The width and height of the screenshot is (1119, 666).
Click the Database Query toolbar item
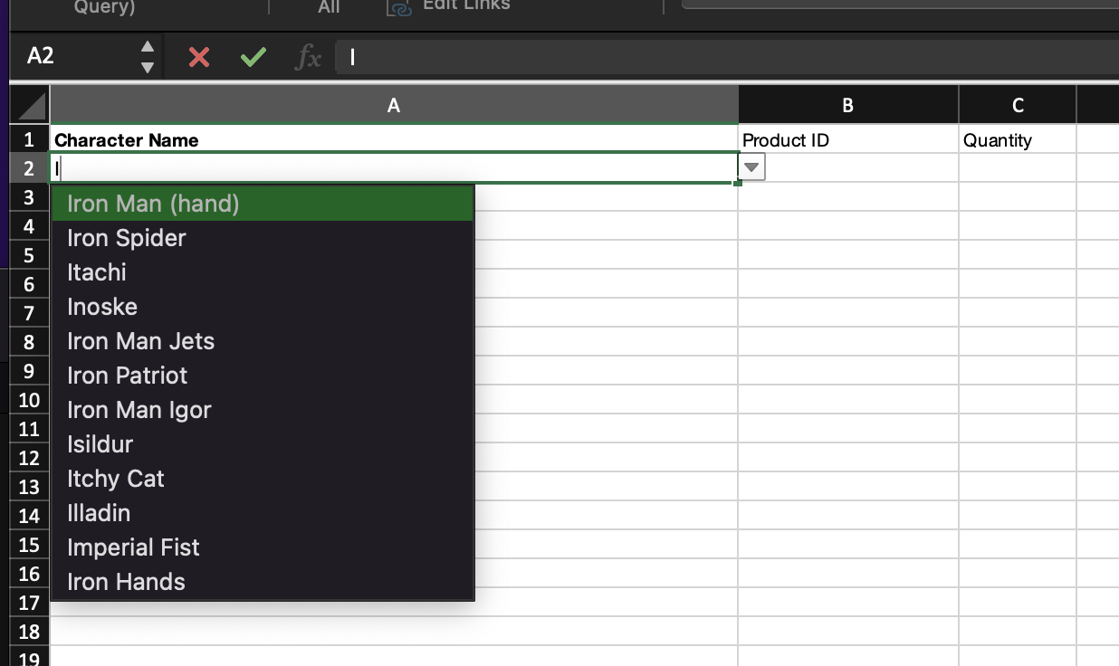coord(102,7)
